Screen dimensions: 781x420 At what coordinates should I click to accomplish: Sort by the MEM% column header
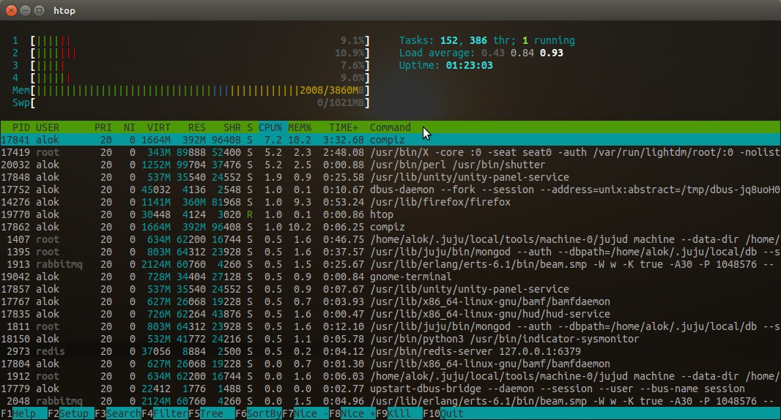click(x=300, y=127)
